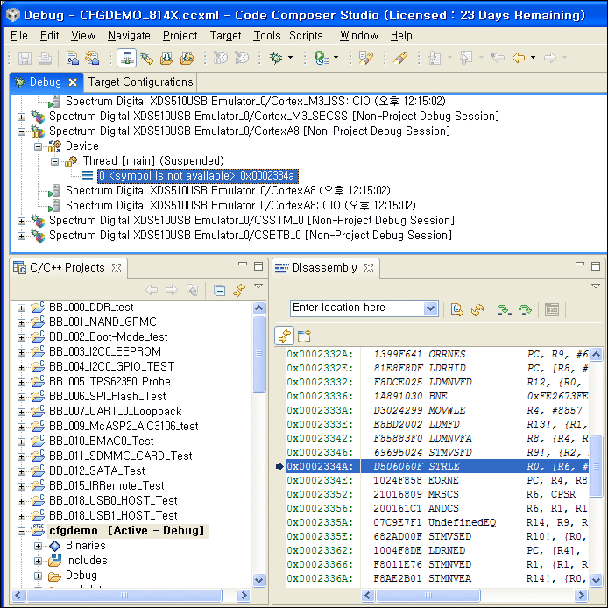Select BB_012_SATA_Test project
This screenshot has height=608, width=608.
pos(97,470)
